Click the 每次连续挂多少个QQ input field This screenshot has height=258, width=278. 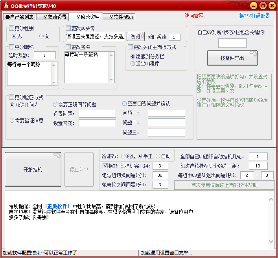(x=258, y=166)
